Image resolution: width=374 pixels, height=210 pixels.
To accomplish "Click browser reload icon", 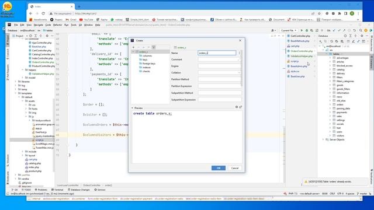I will point(43,13).
